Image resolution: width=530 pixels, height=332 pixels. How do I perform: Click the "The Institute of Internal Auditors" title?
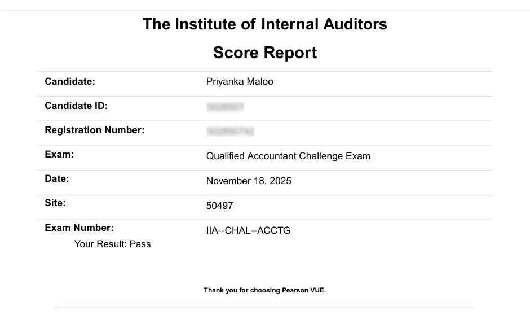pos(264,24)
